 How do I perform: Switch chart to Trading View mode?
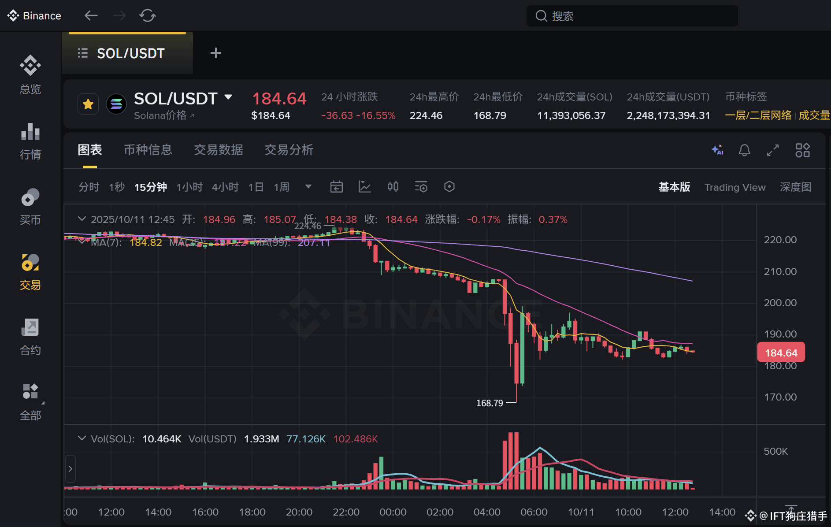click(735, 187)
